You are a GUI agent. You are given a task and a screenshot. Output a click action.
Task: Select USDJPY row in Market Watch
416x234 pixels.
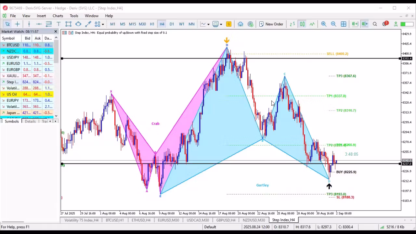tap(27, 57)
